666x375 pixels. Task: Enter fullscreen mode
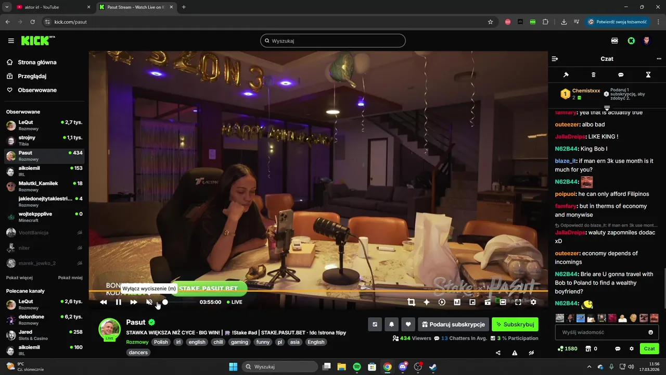point(518,302)
